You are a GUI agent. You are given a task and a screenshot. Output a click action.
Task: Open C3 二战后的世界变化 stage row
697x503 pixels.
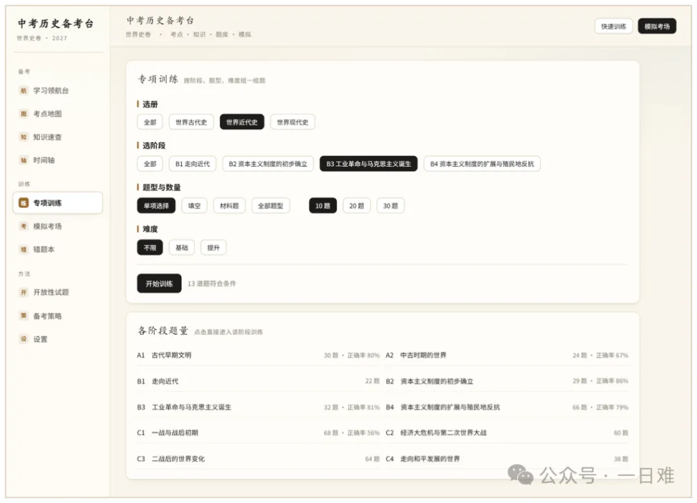coord(258,458)
